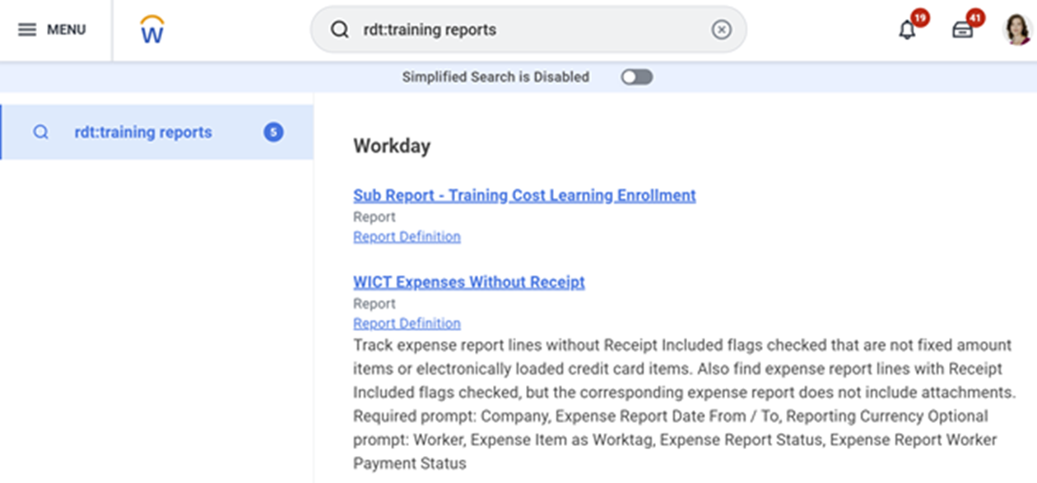The image size is (1037, 483).
Task: Open the user profile avatar
Action: click(x=1017, y=30)
